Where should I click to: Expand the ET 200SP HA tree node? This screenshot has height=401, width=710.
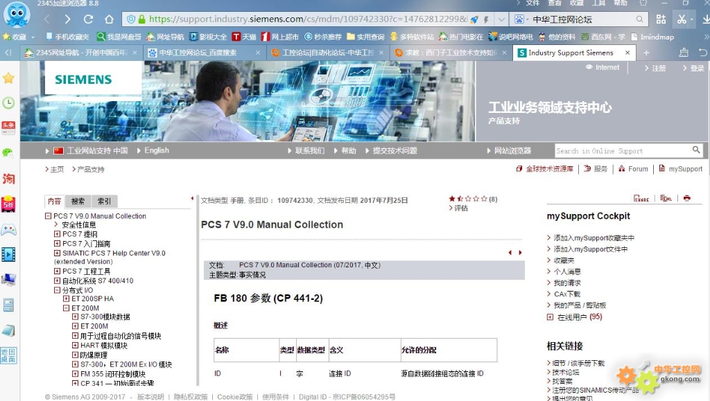[66, 298]
